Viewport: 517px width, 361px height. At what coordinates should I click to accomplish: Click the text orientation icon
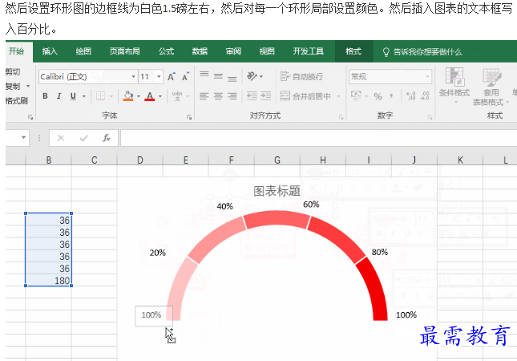pos(252,76)
